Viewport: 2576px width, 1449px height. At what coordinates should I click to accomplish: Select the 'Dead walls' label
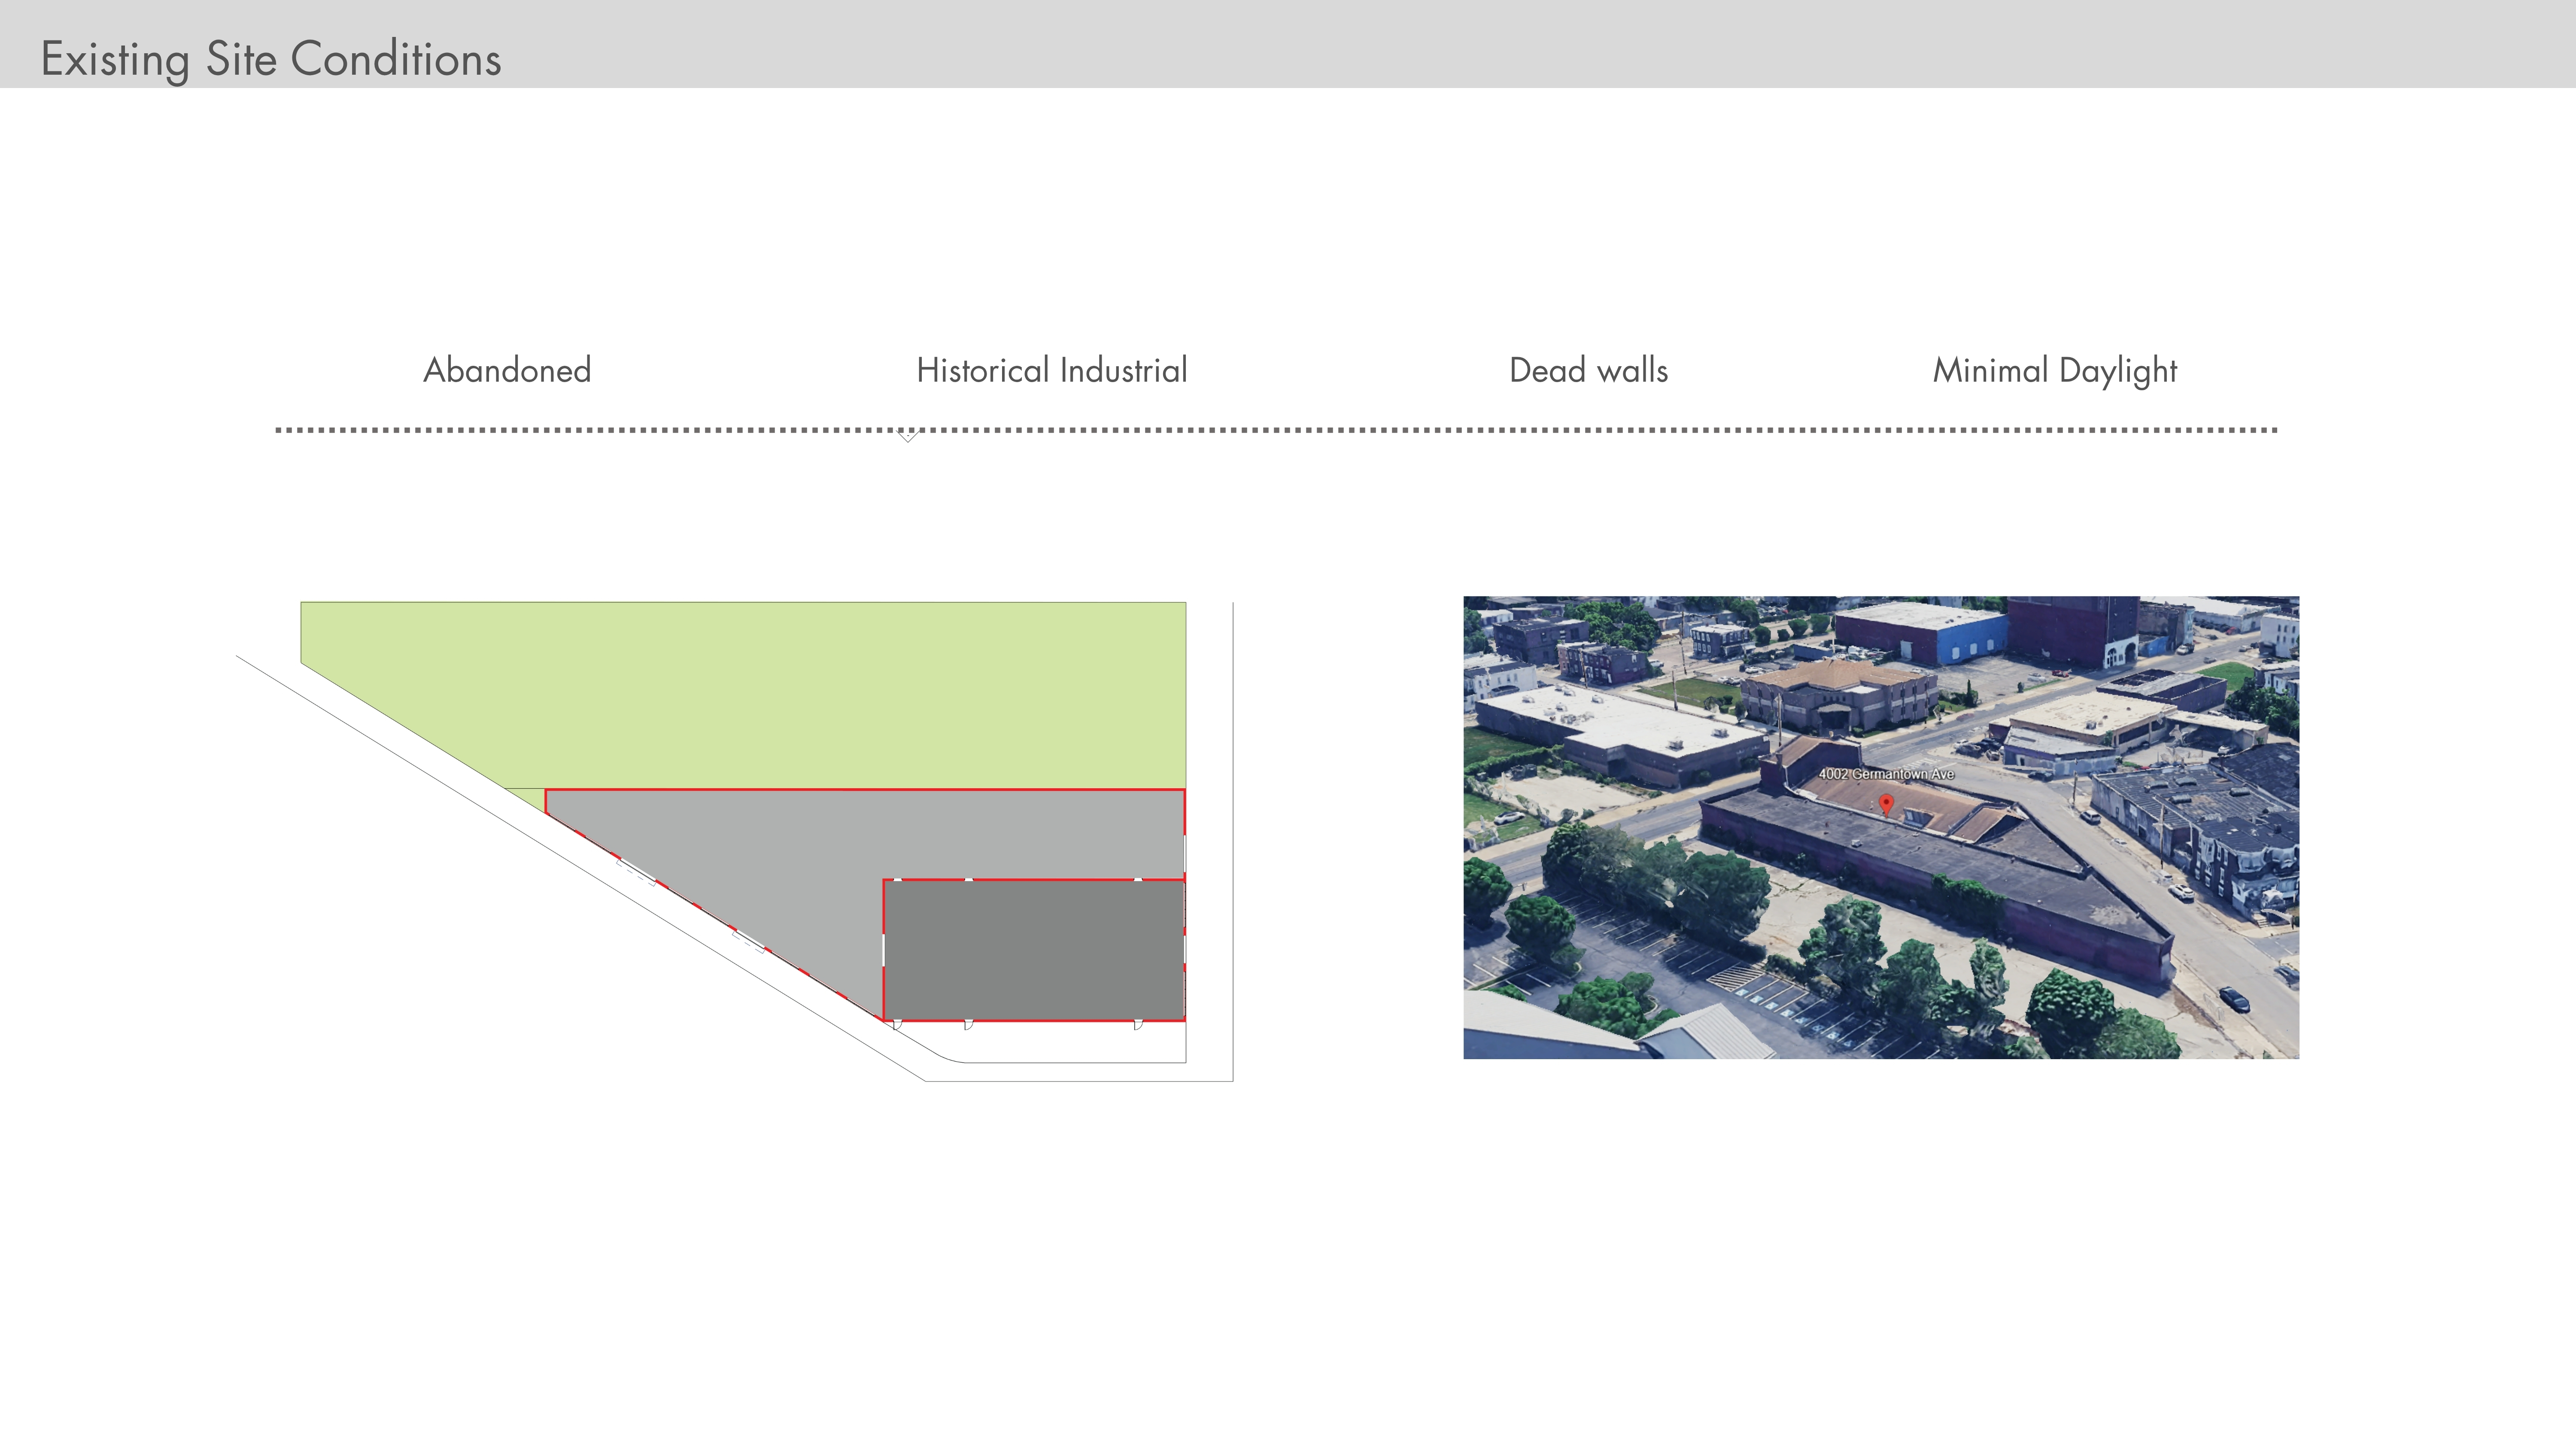pyautogui.click(x=1588, y=370)
